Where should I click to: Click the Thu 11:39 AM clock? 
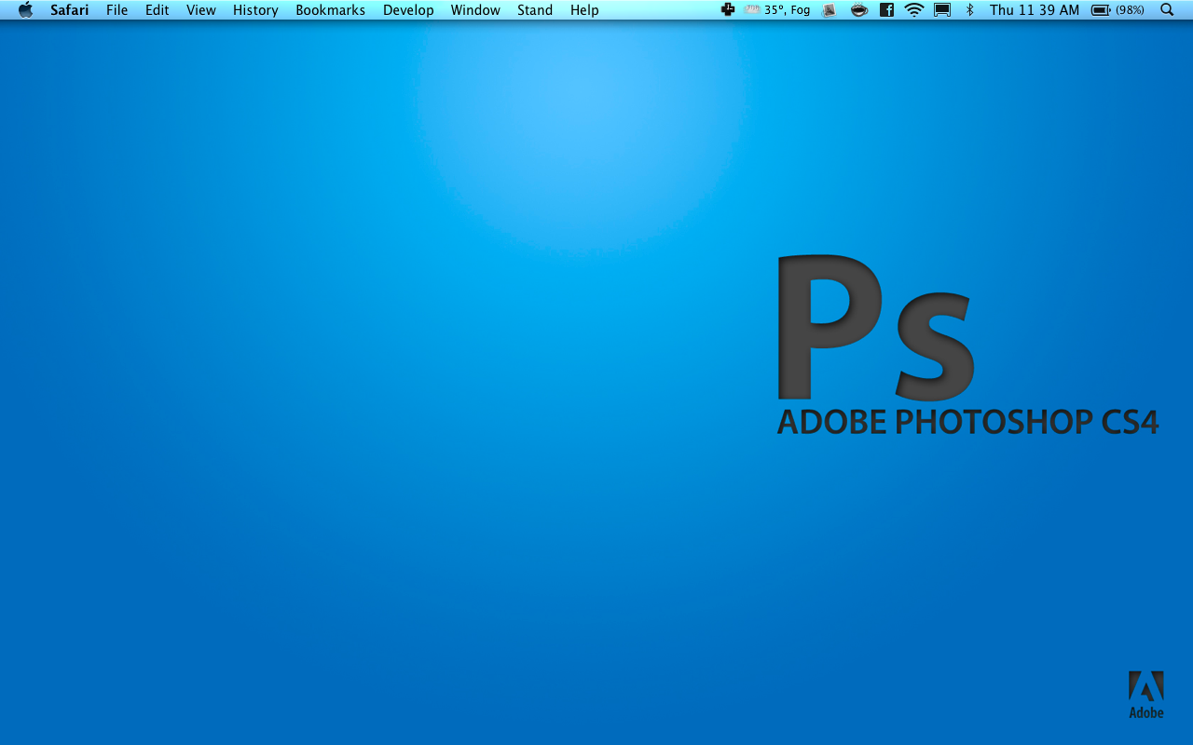[x=1035, y=10]
